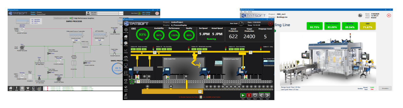The height and width of the screenshot is (108, 403).
Task: Click the Home icon in the dark sidebar
Action: (x=126, y=36)
